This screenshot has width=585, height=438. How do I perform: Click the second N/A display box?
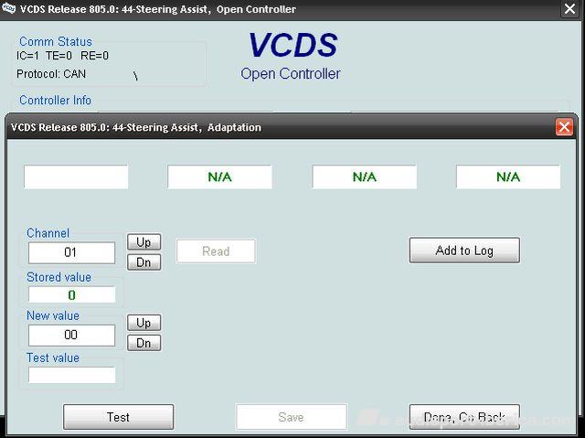click(219, 176)
